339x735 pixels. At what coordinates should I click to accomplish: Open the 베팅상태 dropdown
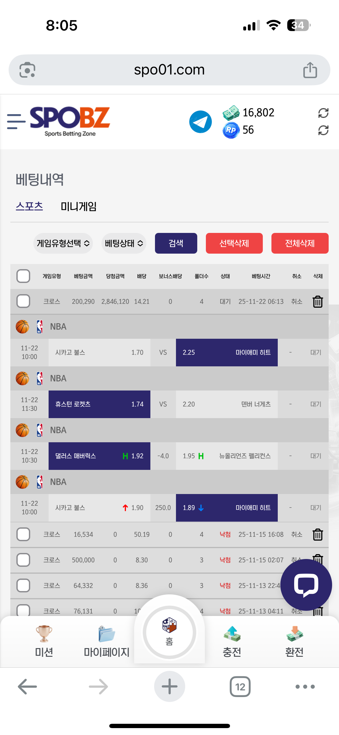tap(124, 243)
